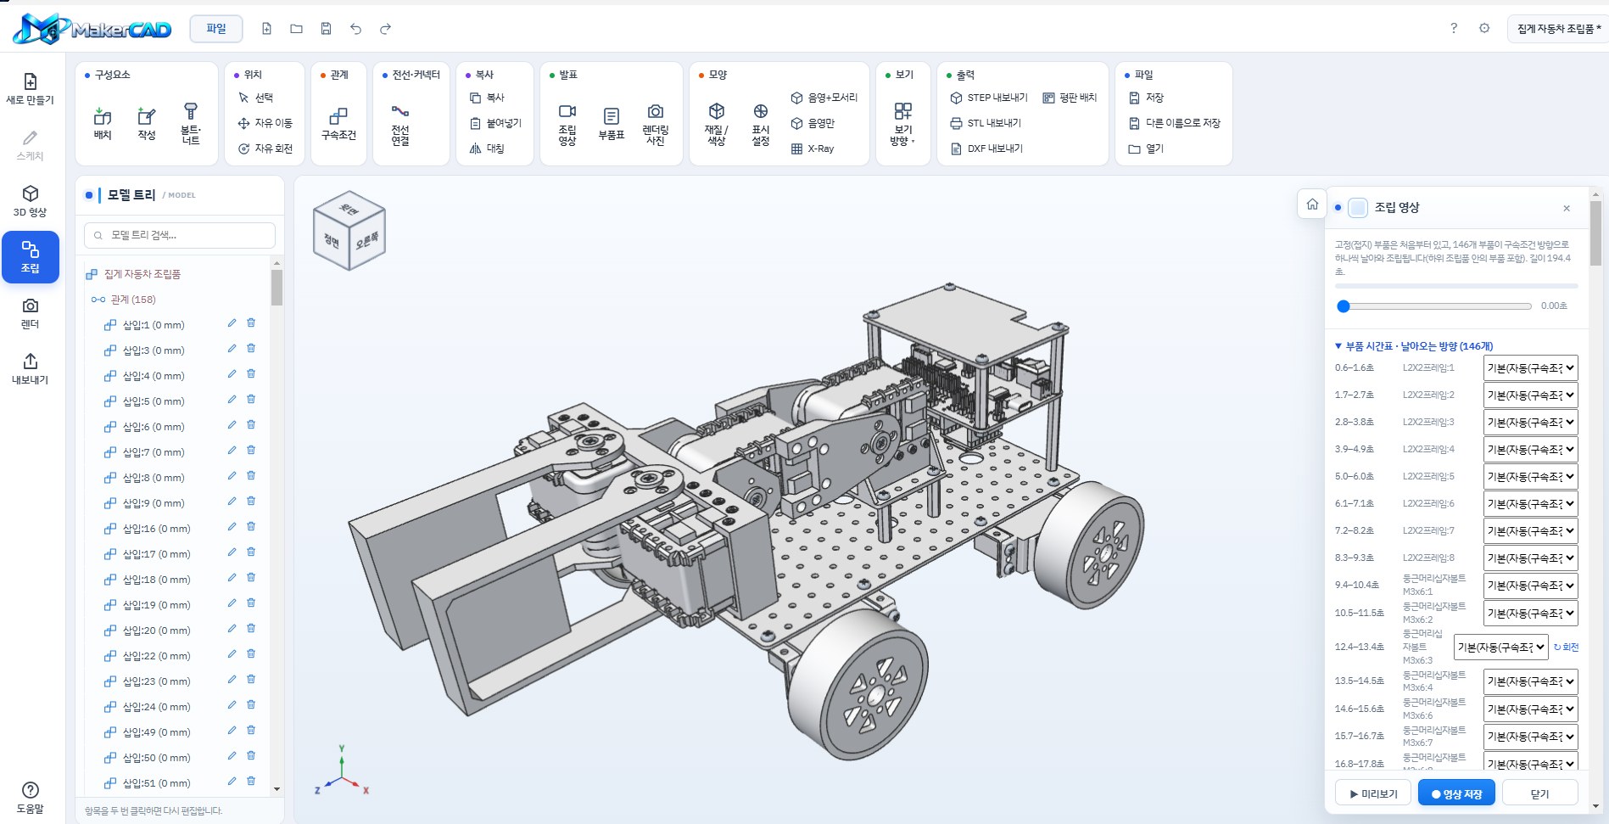1609x824 pixels.
Task: Select the 전선 연결 wire connection tool
Action: (x=400, y=123)
